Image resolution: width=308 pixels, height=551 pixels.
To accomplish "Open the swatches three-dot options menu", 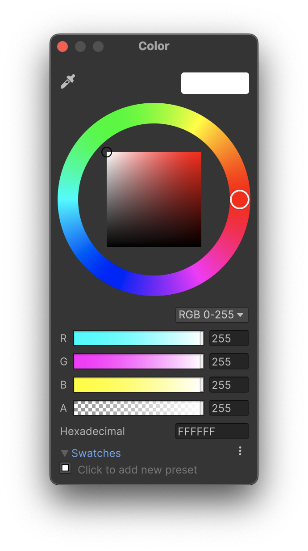I will [x=240, y=451].
